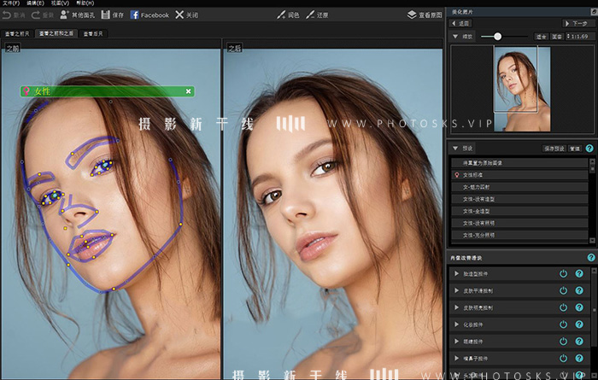Click the navigator thumbnail preview
Viewport: 598px width, 380px height.
pos(522,89)
